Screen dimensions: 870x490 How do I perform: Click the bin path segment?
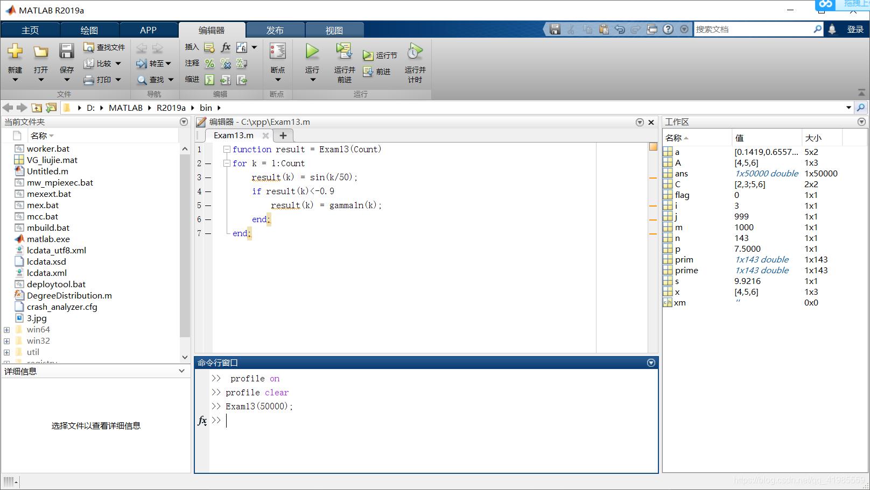(206, 108)
